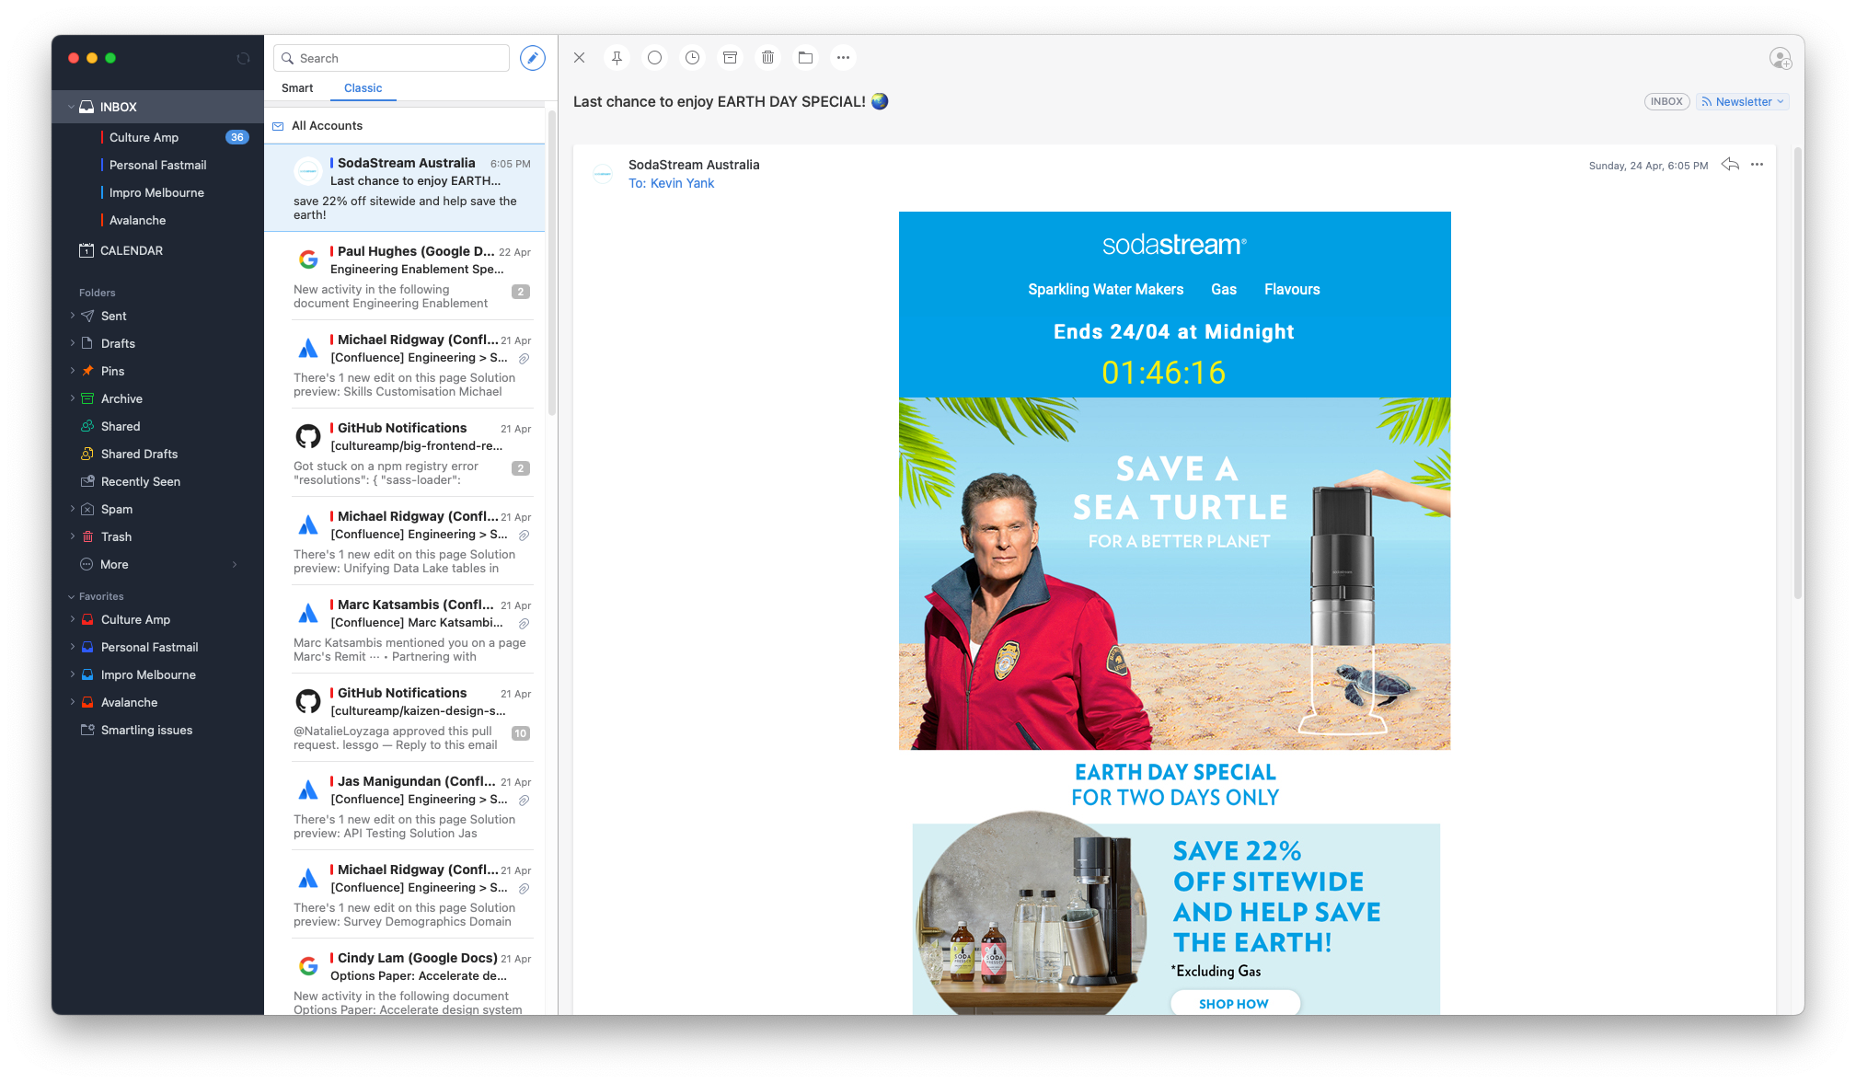Delete the email with the trash icon

(x=767, y=58)
